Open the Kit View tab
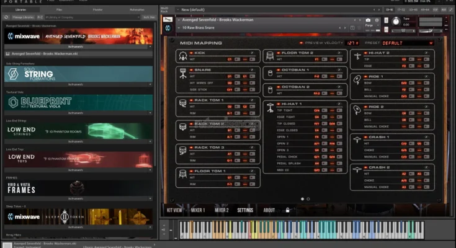The width and height of the screenshot is (456, 248). tap(174, 210)
